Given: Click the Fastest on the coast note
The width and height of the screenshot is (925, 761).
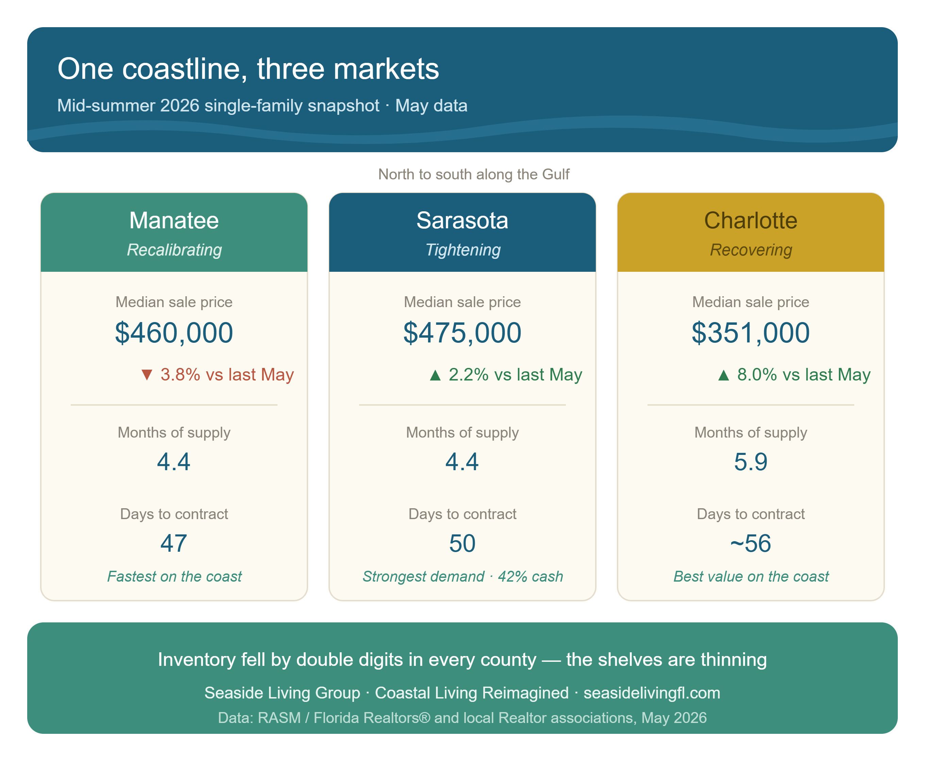Looking at the screenshot, I should tap(174, 577).
